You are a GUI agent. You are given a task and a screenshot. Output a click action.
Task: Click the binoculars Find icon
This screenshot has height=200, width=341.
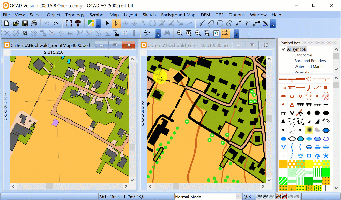167,33
